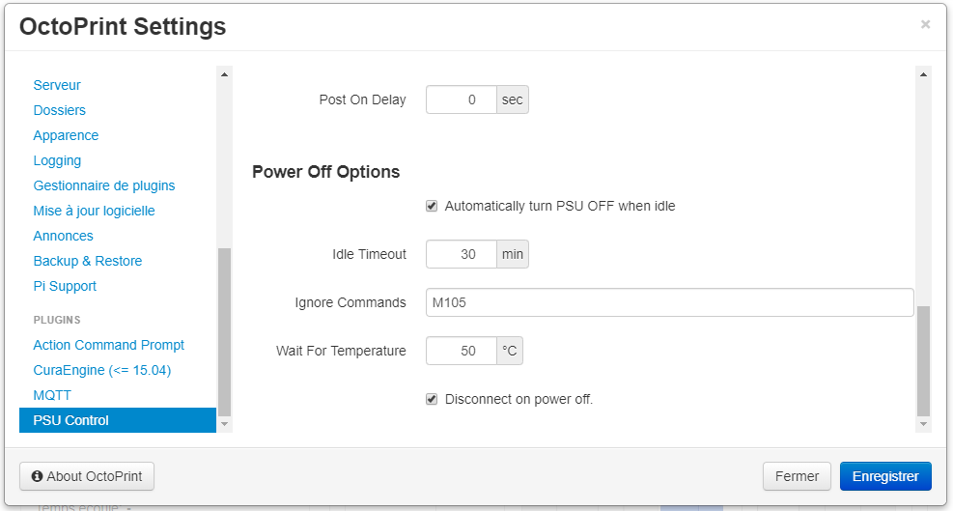Click the About OctoPrint info icon

coord(38,476)
